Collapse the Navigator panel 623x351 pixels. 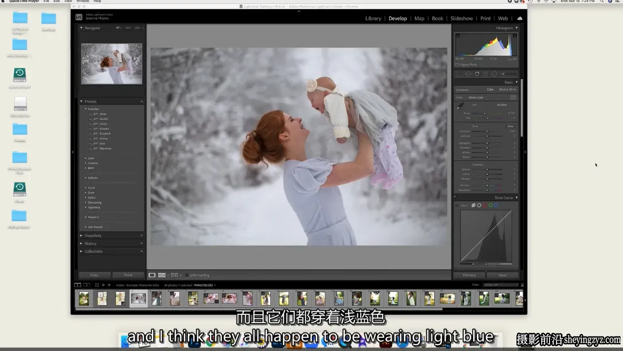[x=82, y=28]
